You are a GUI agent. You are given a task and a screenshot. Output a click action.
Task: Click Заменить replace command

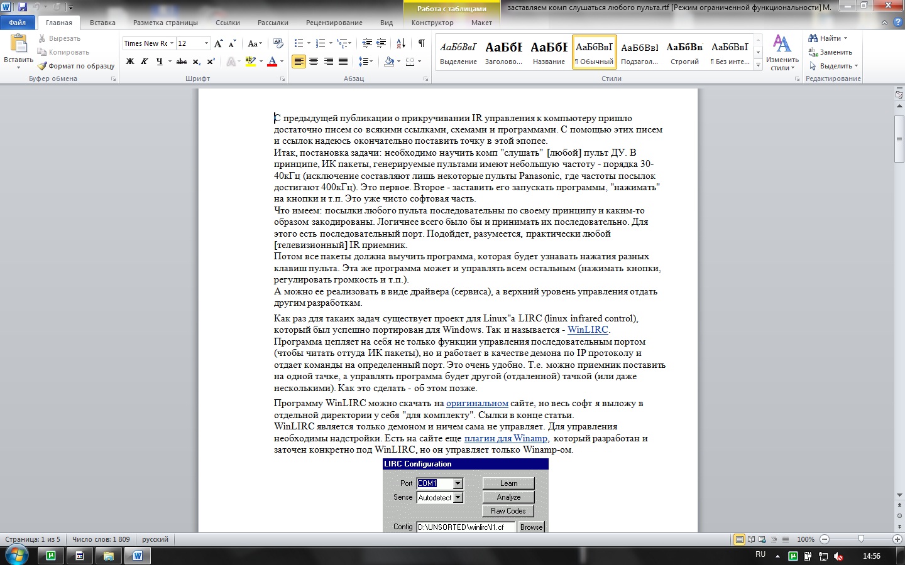[830, 52]
